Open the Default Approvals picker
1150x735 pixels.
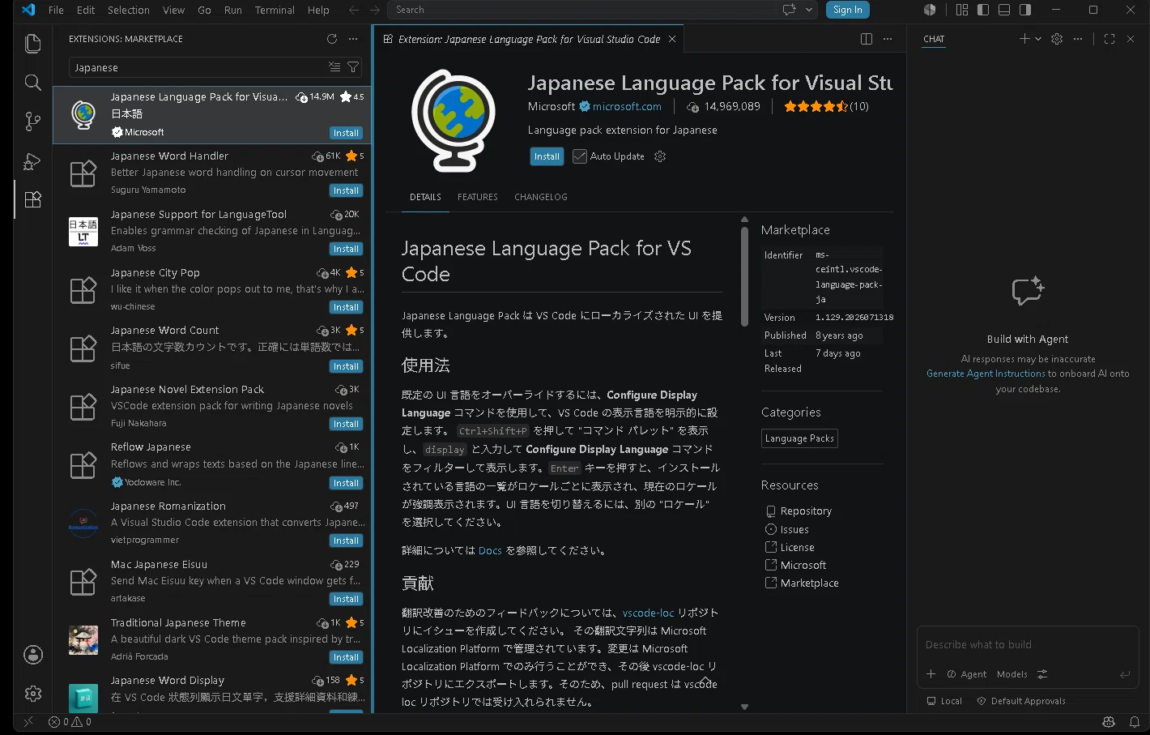click(x=1021, y=701)
